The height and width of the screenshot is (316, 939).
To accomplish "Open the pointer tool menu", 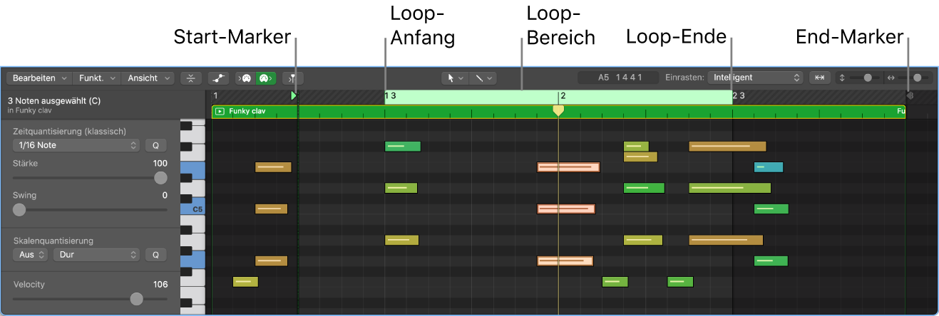I will (454, 78).
